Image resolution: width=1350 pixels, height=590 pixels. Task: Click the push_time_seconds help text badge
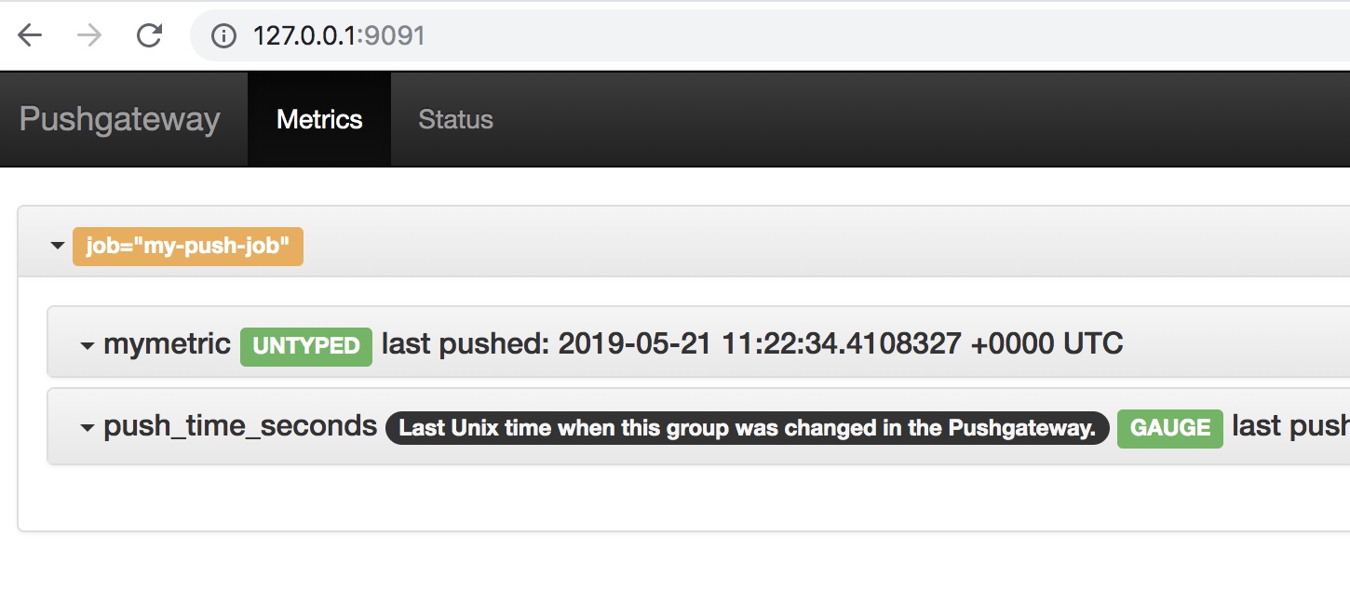tap(748, 428)
